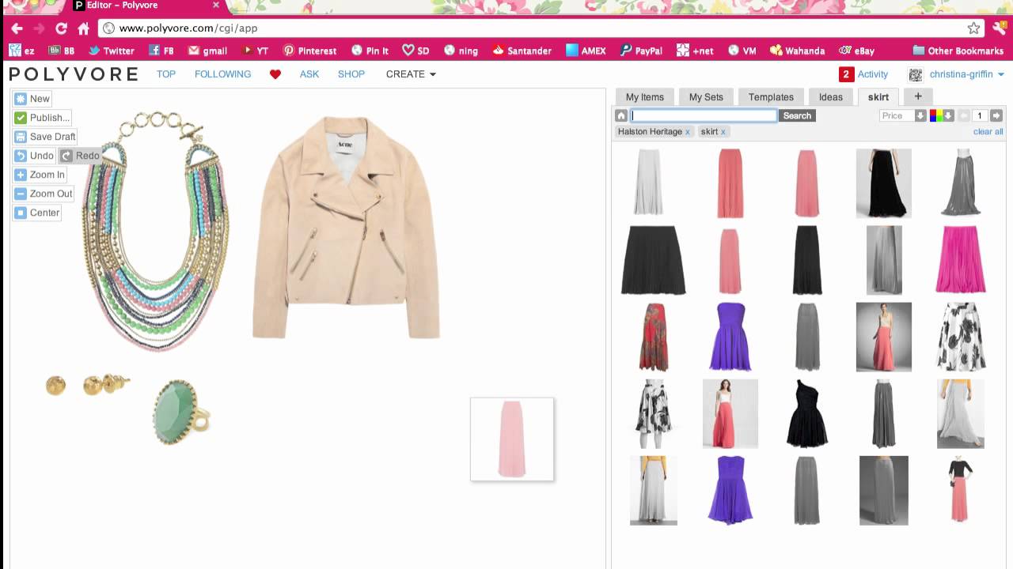Focus the item search field
1013x569 pixels.
704,115
